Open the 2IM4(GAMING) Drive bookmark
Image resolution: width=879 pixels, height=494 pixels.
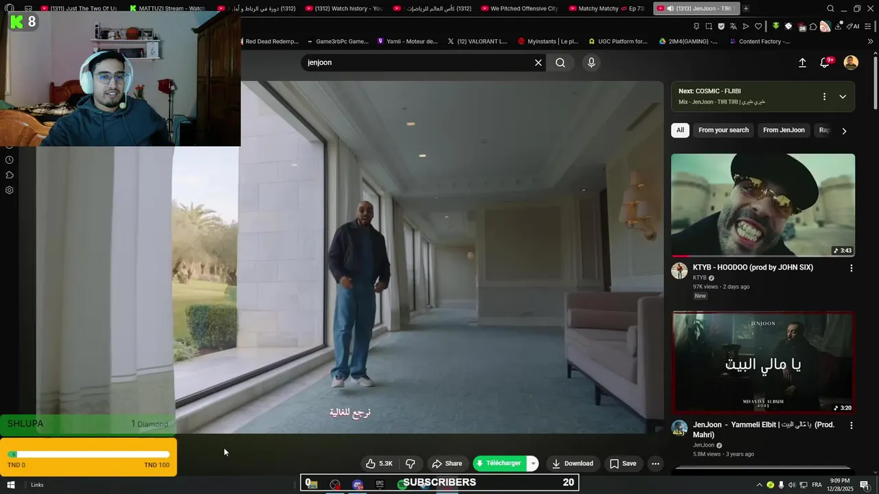[689, 41]
